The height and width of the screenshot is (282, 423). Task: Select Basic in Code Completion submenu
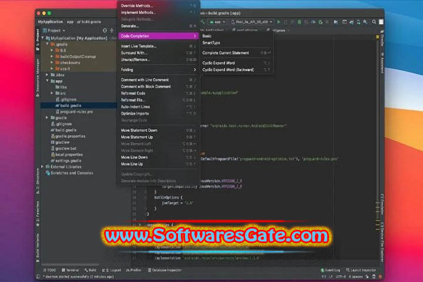click(x=237, y=36)
